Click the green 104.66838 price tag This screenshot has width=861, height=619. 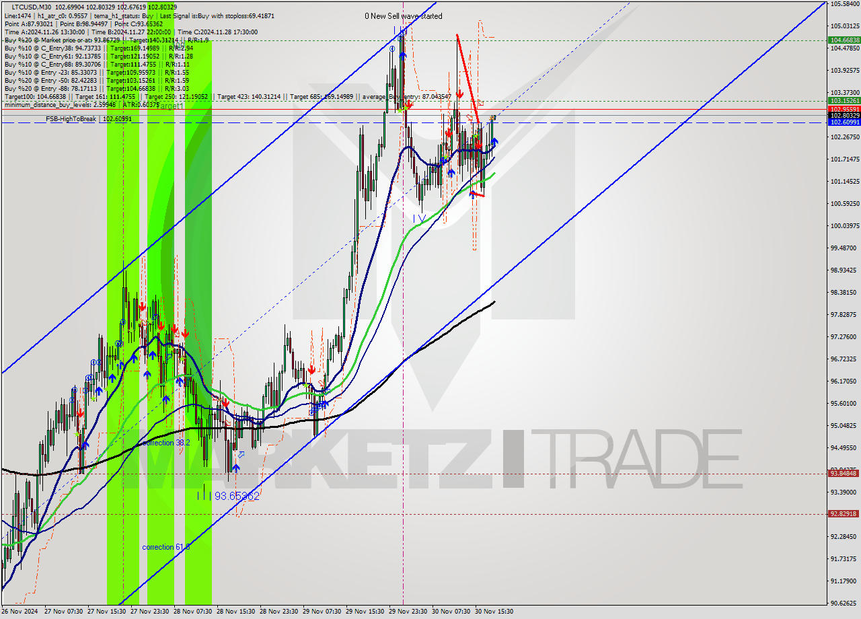click(844, 40)
